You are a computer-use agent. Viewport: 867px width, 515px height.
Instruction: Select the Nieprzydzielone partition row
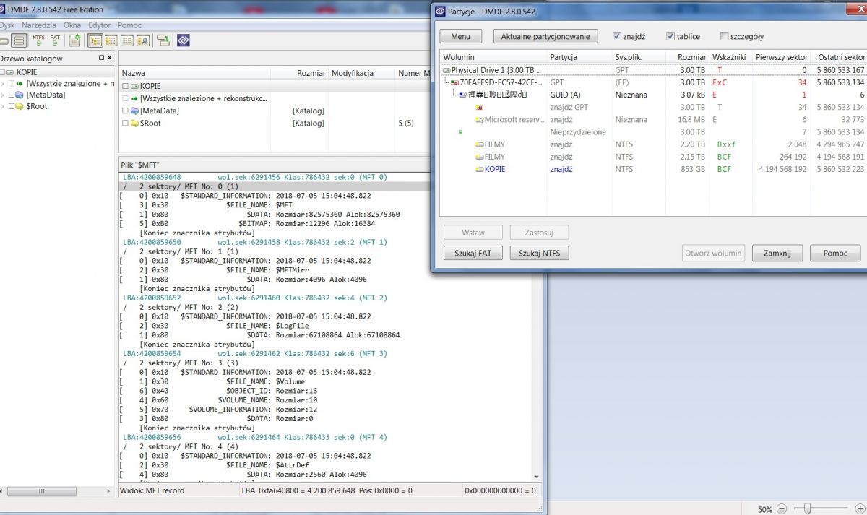pos(653,132)
